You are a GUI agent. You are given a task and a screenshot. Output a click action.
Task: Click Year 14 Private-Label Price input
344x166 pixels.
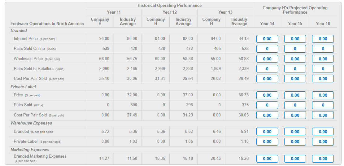pyautogui.click(x=267, y=95)
